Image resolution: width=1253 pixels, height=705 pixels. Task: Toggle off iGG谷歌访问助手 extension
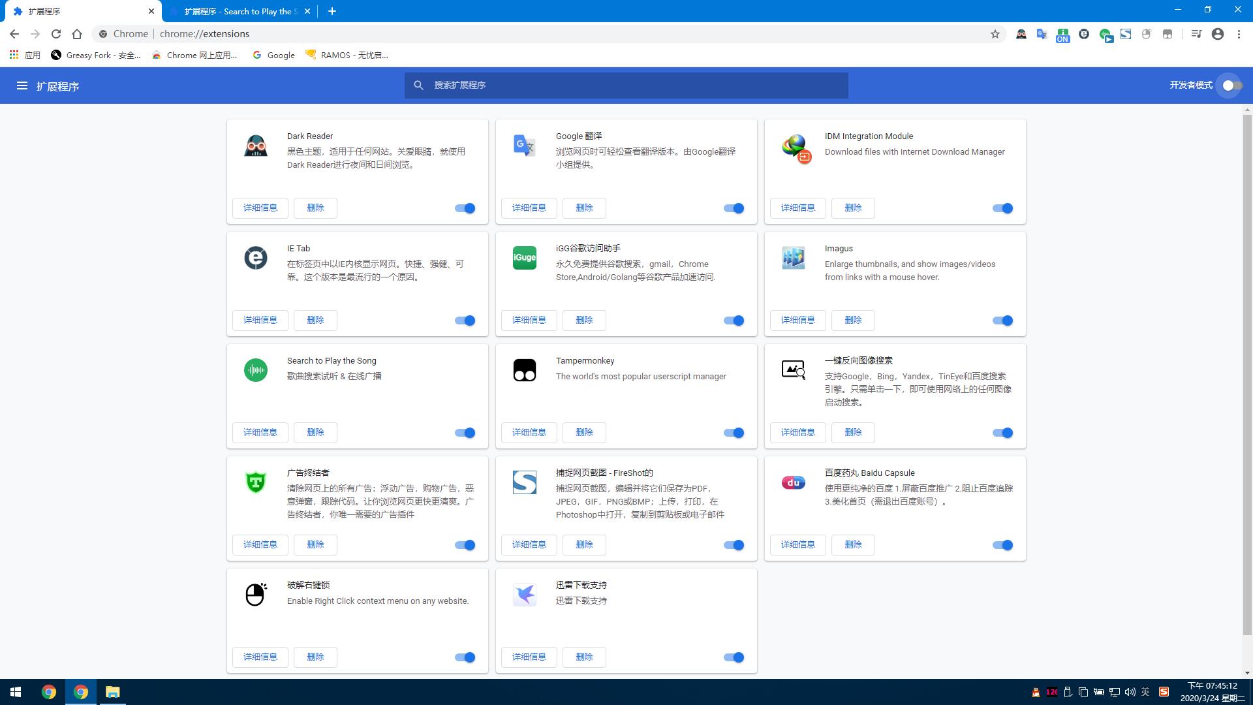(x=734, y=321)
